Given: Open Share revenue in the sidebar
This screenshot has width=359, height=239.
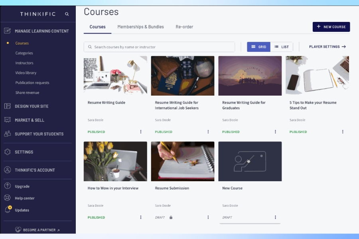Looking at the screenshot, I should coord(27,93).
